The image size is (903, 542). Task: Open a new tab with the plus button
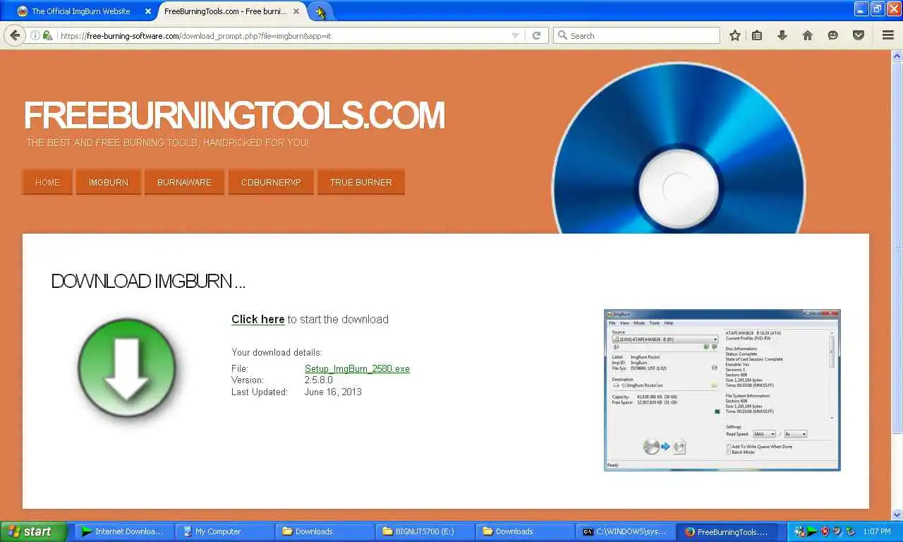(x=320, y=12)
